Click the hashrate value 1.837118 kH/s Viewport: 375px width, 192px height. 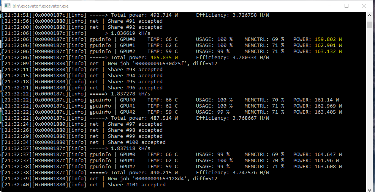[x=131, y=148]
